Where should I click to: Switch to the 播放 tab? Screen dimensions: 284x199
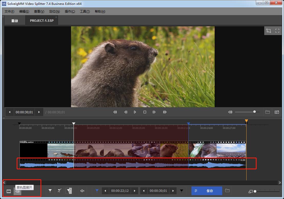pos(15,21)
